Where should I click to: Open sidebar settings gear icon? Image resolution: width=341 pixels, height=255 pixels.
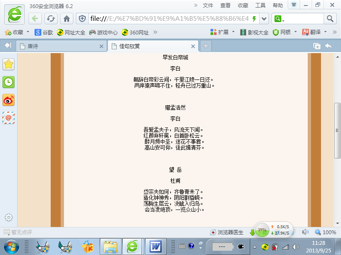click(x=9, y=217)
